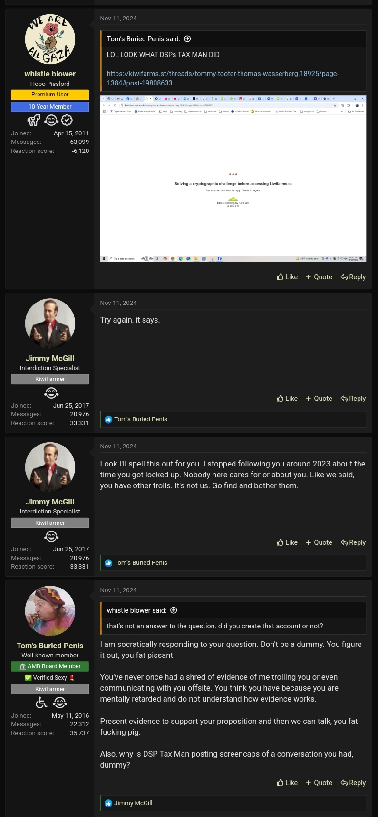Click the checkmark badge icon under whistle blower
This screenshot has width=378, height=817.
tap(68, 120)
